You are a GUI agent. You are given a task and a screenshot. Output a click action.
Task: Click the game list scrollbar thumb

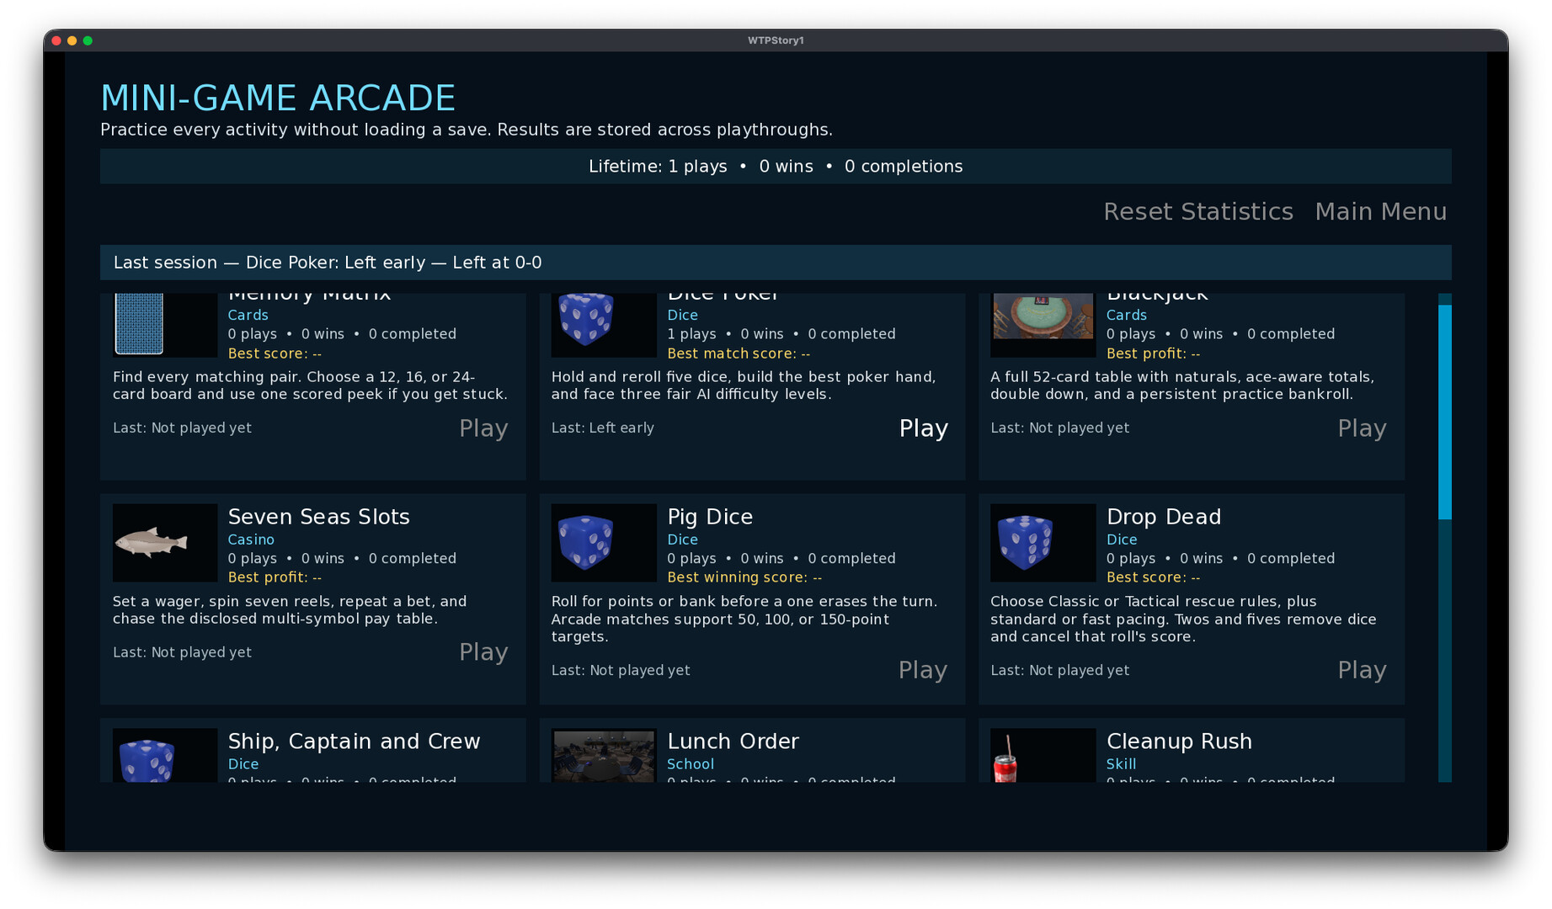tap(1445, 412)
